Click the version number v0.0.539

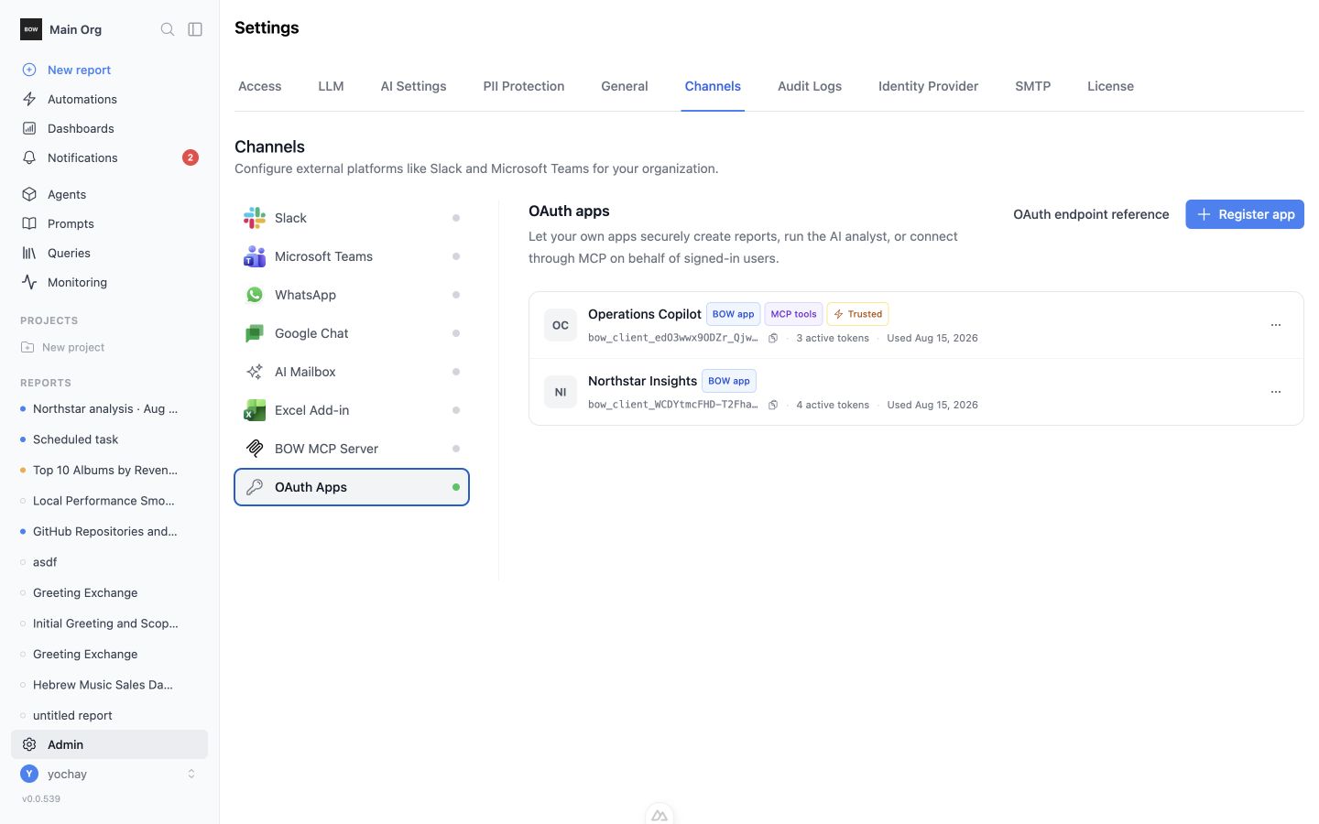[41, 798]
